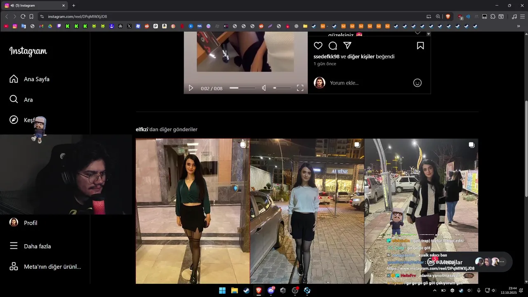Open Discord from the taskbar

point(271,290)
